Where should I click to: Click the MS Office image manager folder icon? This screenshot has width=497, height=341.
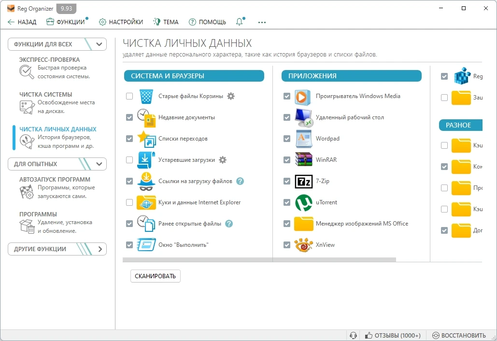pos(304,224)
